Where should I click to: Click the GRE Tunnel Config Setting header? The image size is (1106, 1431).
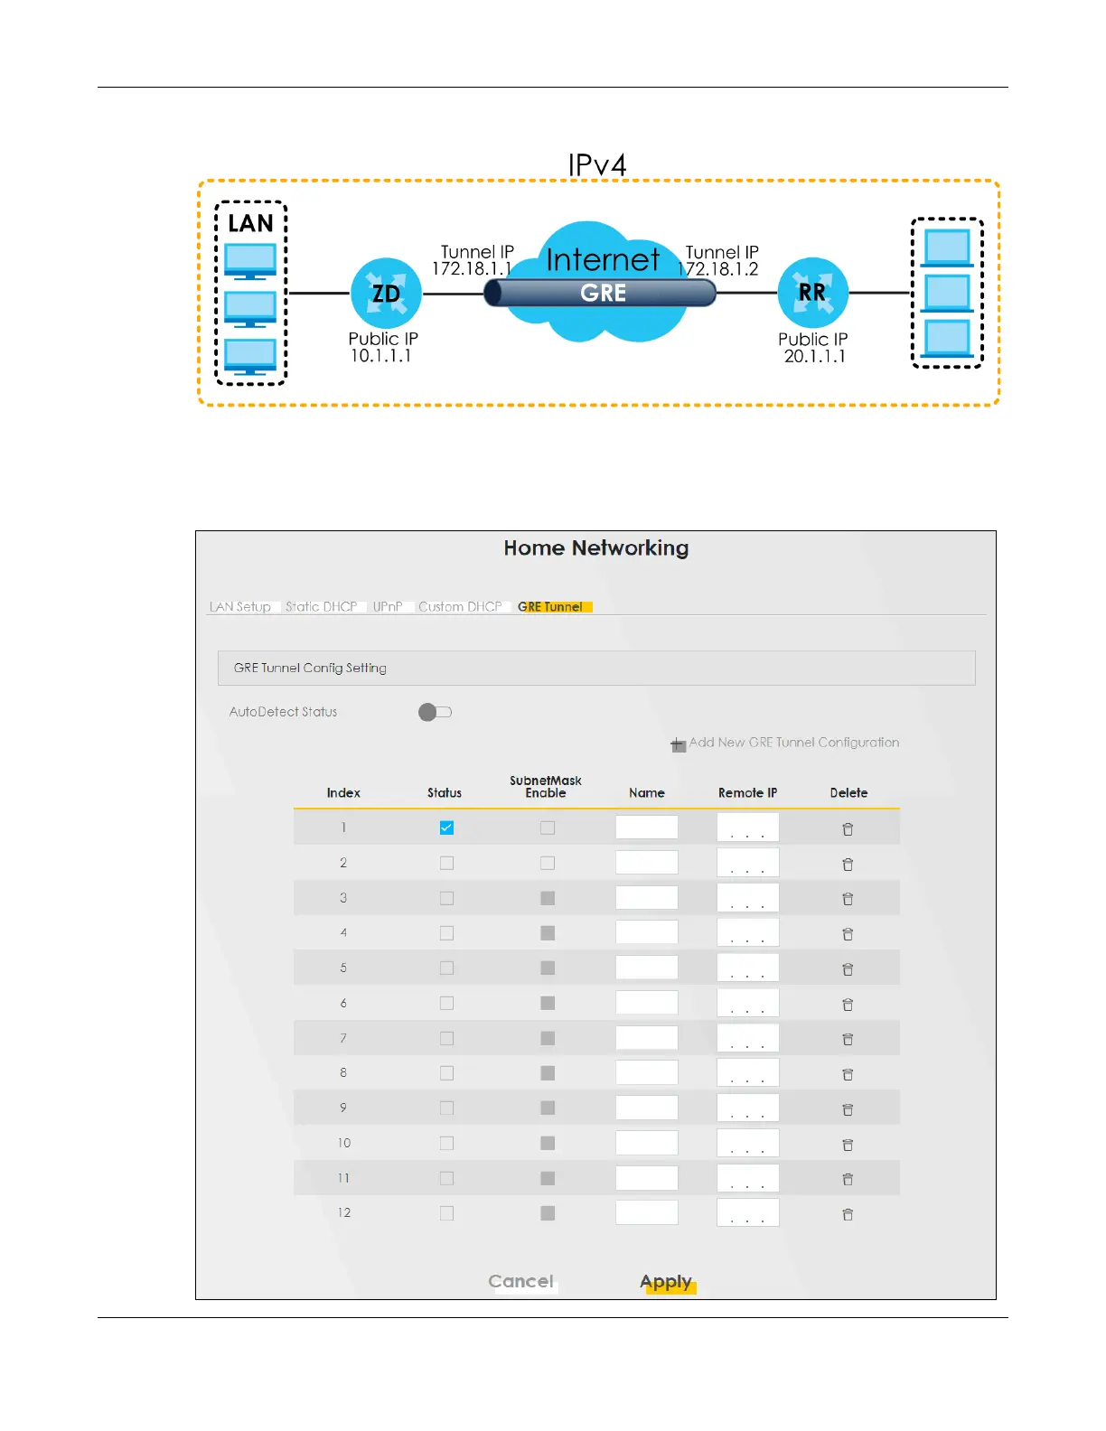pyautogui.click(x=596, y=668)
